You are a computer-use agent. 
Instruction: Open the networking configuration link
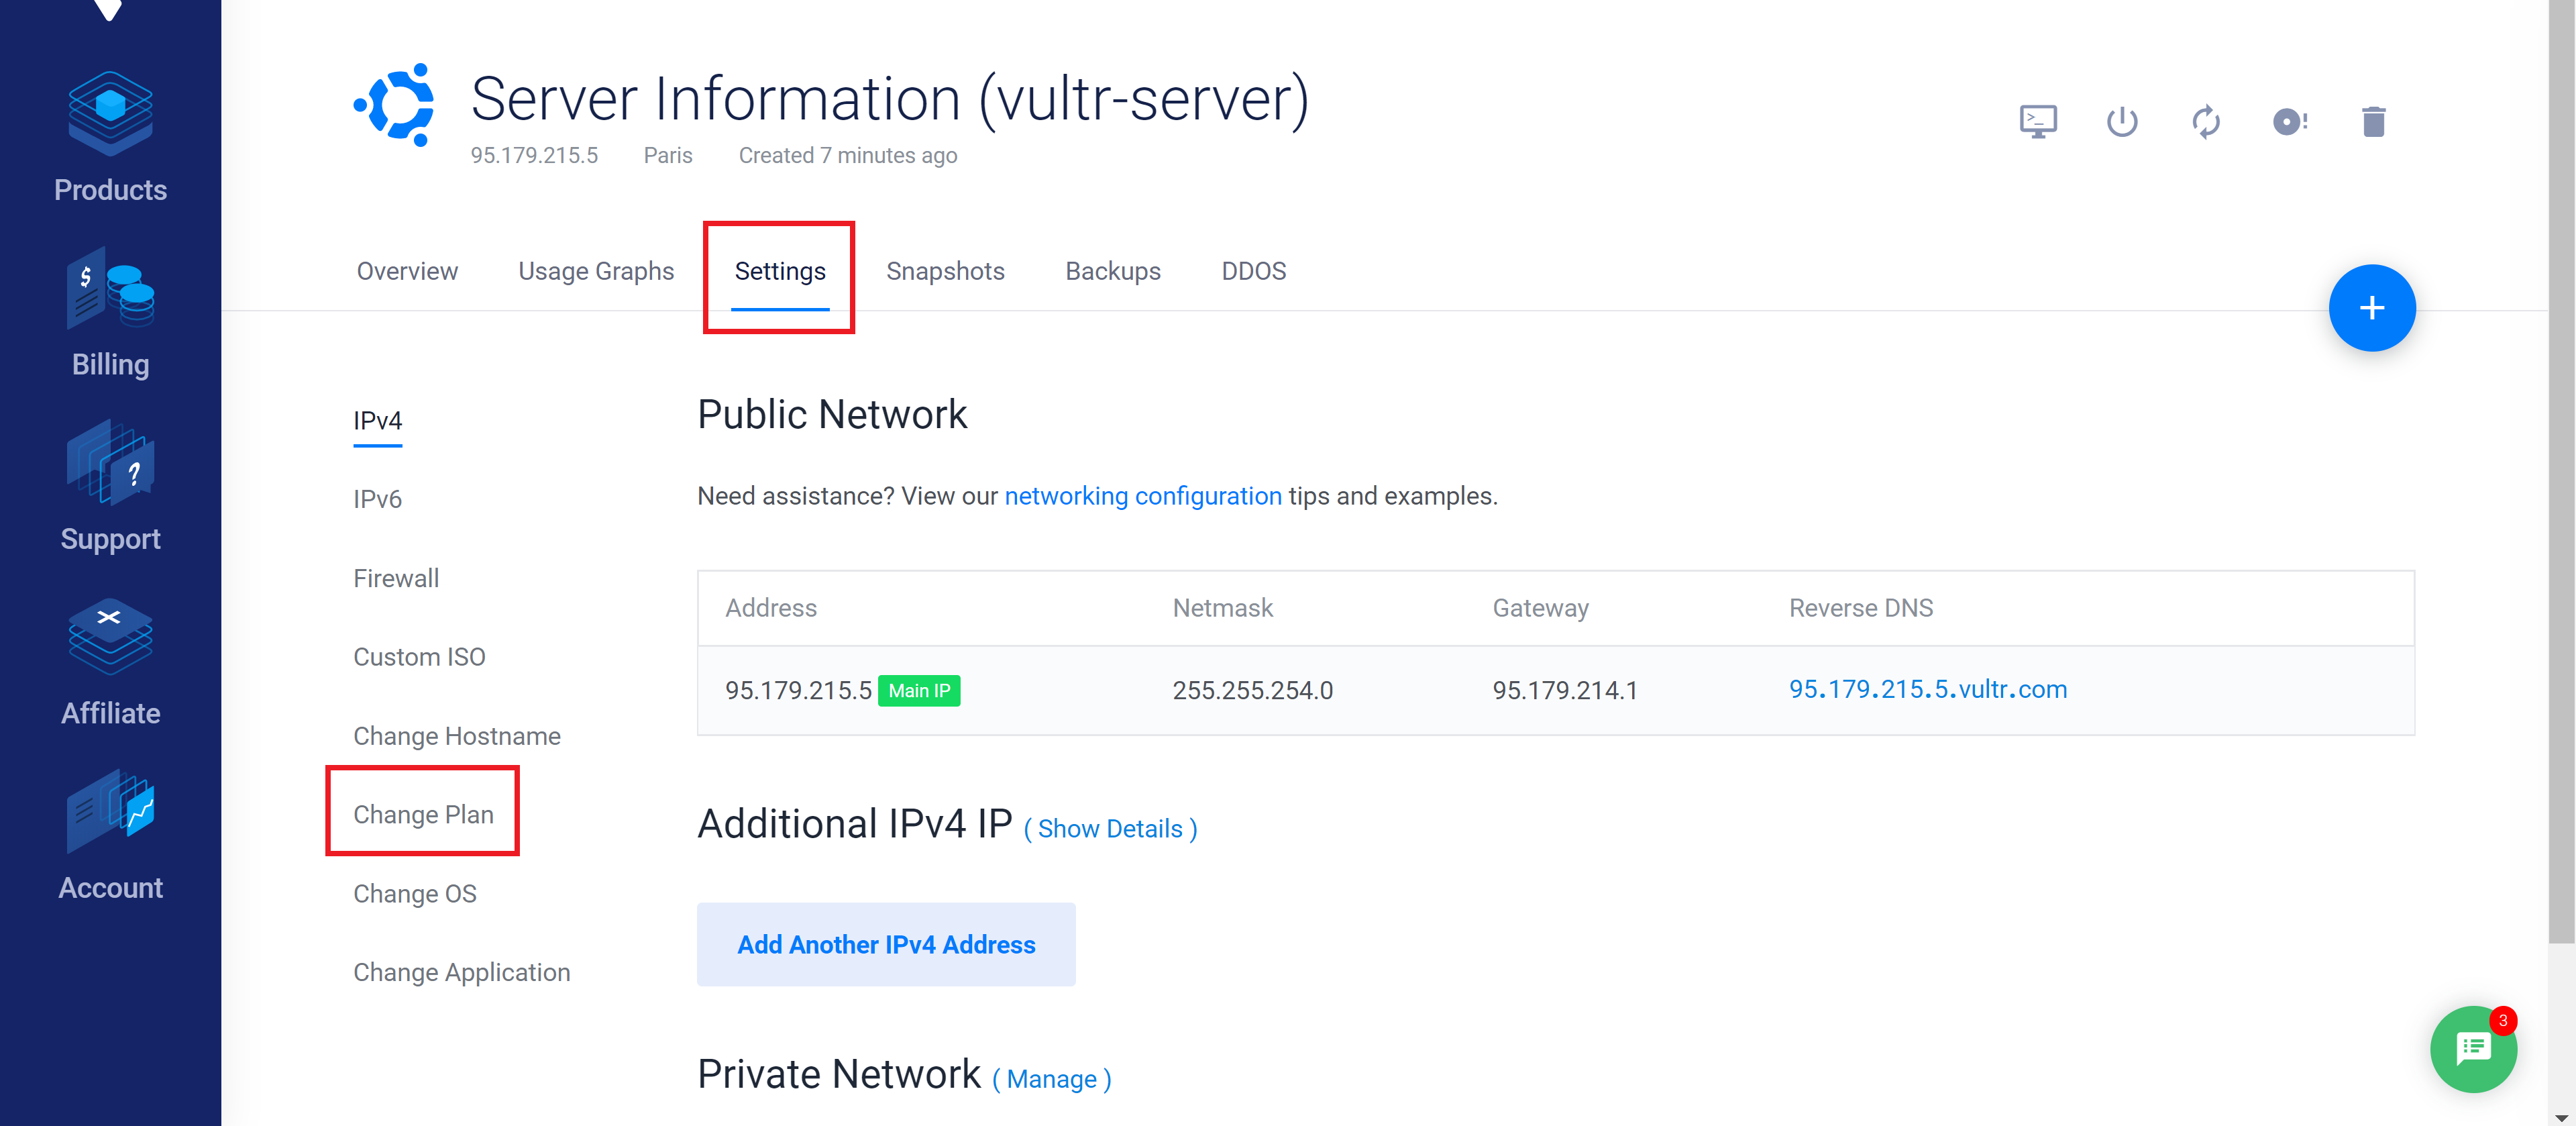(1143, 496)
